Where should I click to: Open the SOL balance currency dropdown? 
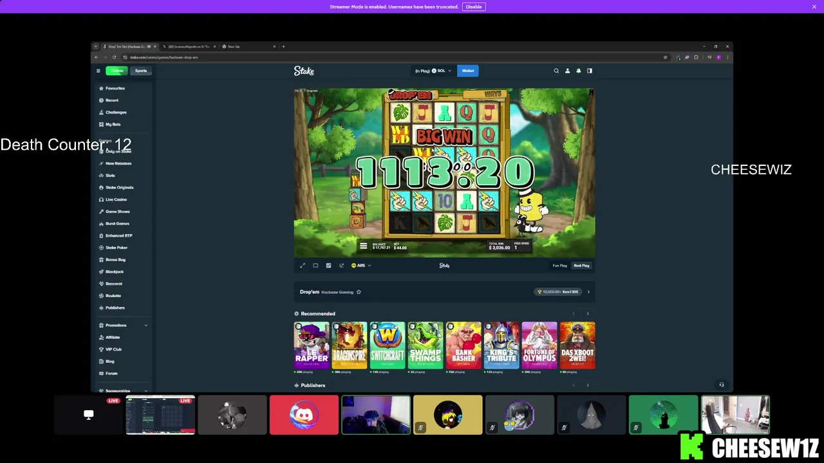point(441,71)
